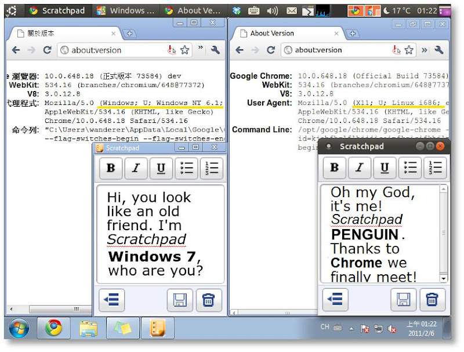Open new tab in right Chrome window

coord(353,34)
